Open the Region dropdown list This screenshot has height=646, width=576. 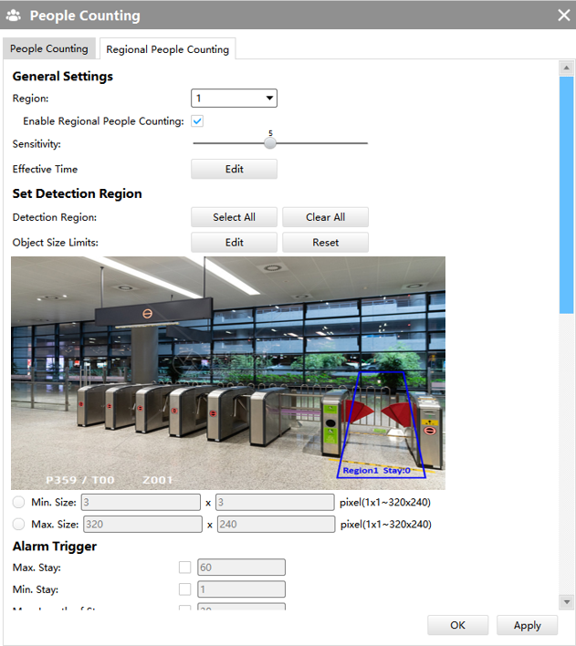234,99
